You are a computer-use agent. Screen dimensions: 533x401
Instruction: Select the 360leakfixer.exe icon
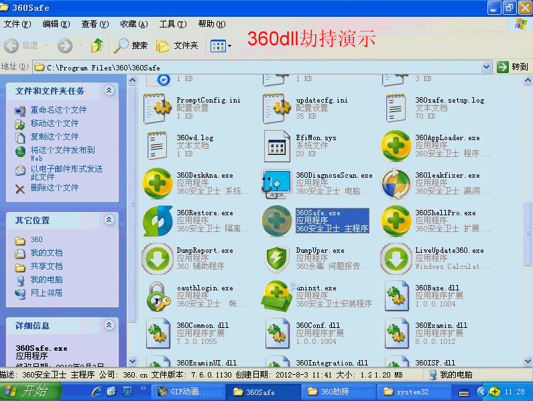pyautogui.click(x=396, y=184)
